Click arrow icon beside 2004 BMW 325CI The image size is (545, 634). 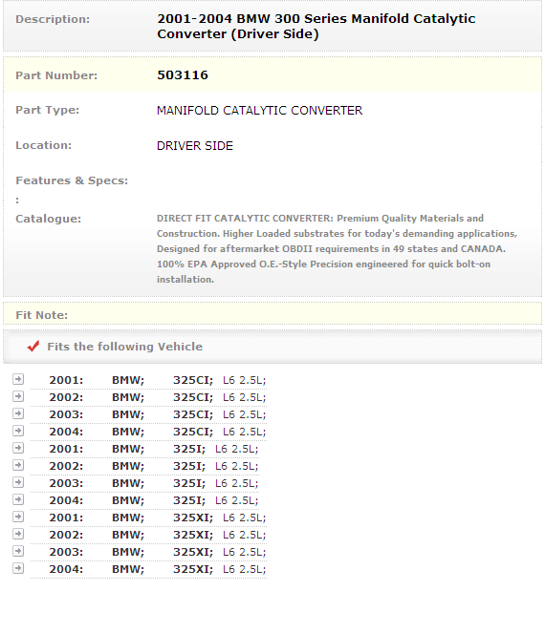click(x=18, y=431)
